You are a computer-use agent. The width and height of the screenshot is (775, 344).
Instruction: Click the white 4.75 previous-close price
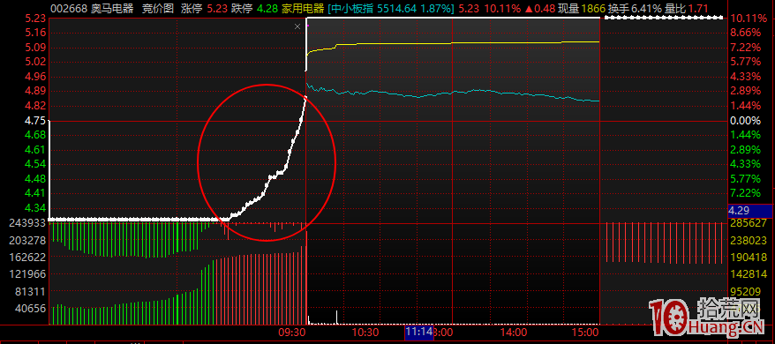pyautogui.click(x=35, y=120)
